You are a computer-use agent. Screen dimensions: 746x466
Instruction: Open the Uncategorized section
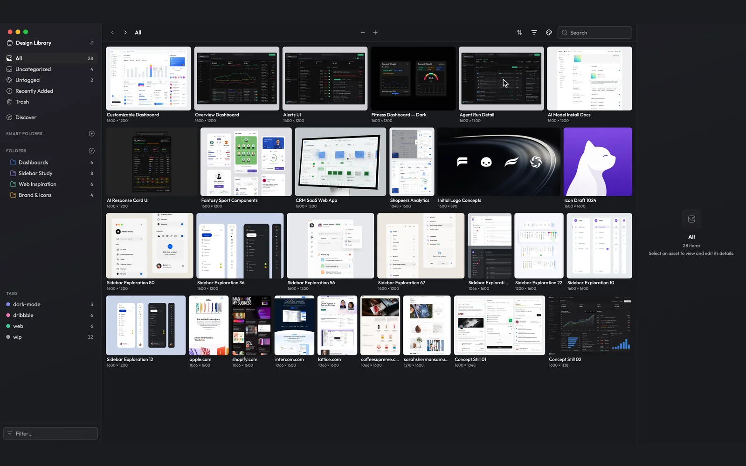click(50, 69)
